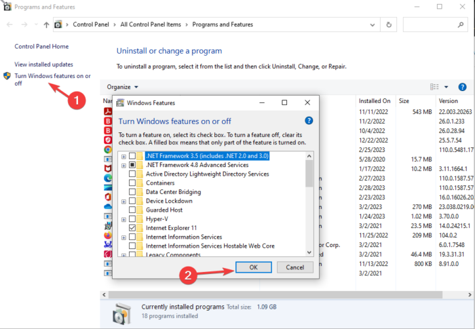This screenshot has width=475, height=329.
Task: Go up one level with the up arrow
Action: [x=46, y=25]
